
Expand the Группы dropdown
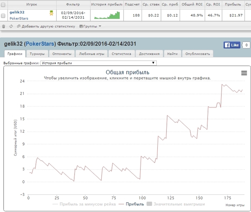[x=90, y=26]
